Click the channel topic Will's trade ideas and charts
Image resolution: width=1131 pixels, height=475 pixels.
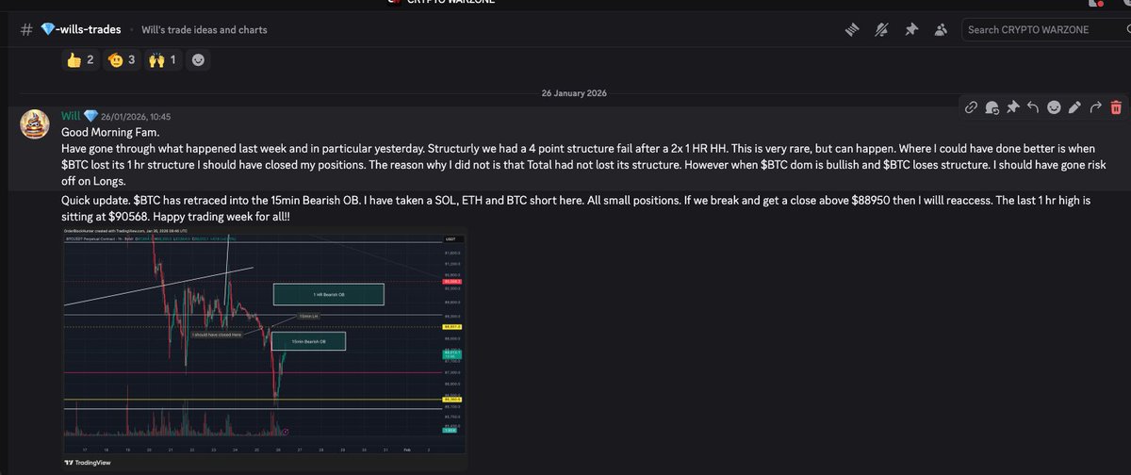pos(205,29)
